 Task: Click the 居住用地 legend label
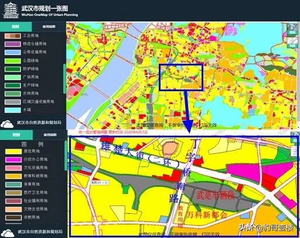coord(32,151)
